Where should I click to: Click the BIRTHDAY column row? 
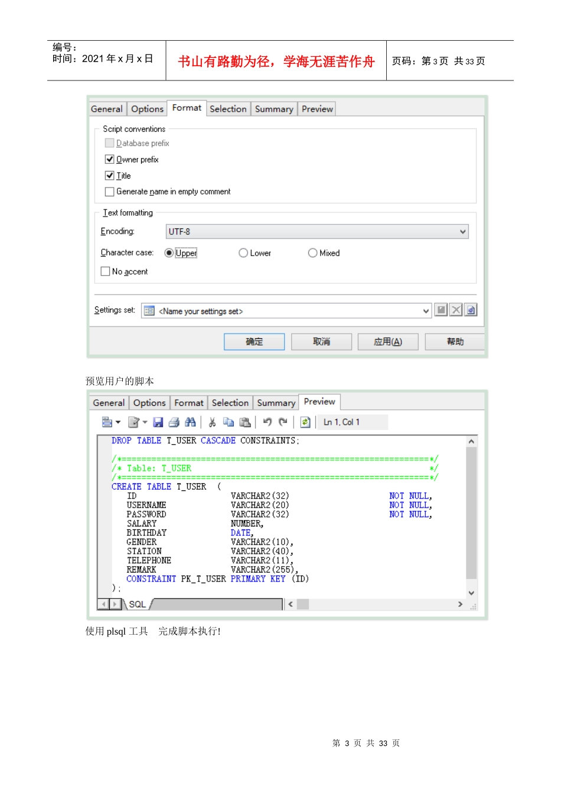[190, 533]
